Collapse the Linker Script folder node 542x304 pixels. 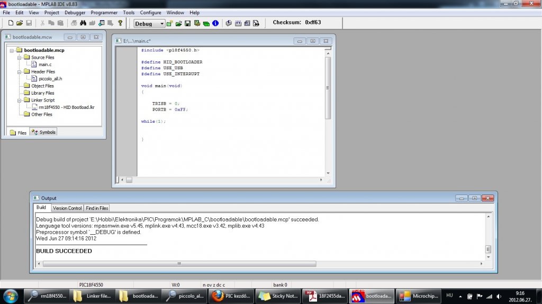coord(20,100)
